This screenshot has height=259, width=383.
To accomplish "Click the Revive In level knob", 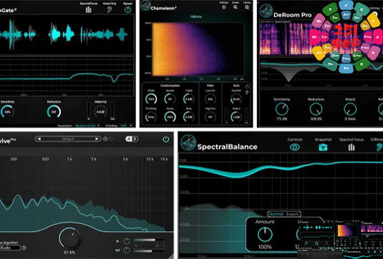I will (127, 241).
